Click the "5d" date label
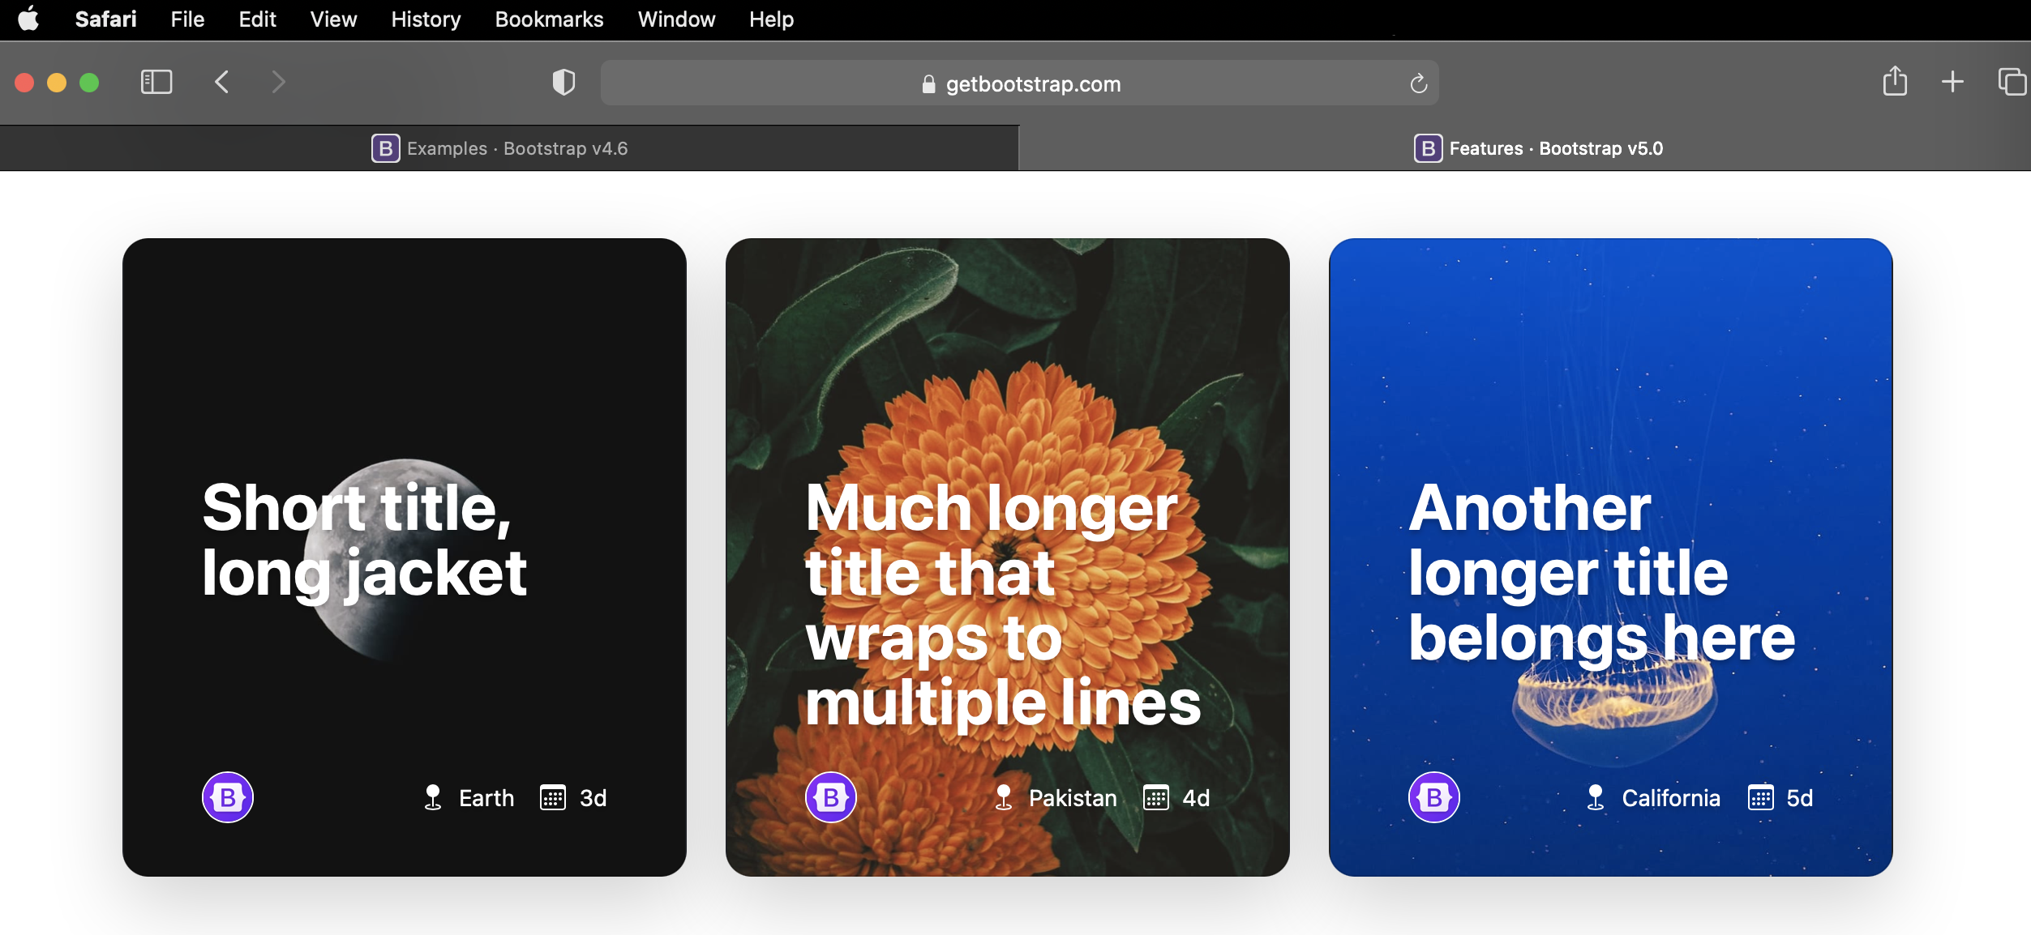 coord(1800,798)
